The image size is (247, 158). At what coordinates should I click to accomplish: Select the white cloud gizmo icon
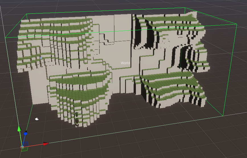click(x=37, y=119)
